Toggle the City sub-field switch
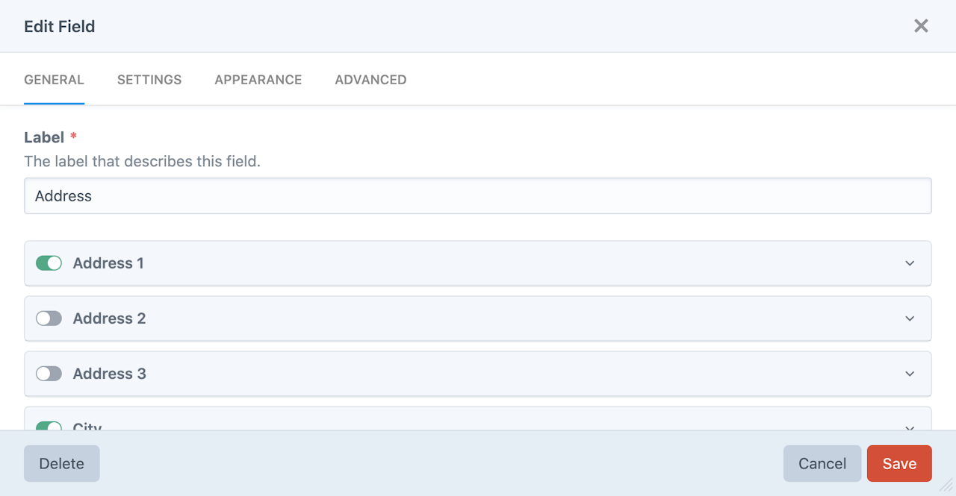Viewport: 956px width, 496px height. point(49,426)
